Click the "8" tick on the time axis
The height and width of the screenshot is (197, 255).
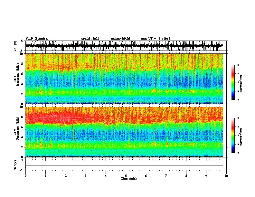[186, 176]
